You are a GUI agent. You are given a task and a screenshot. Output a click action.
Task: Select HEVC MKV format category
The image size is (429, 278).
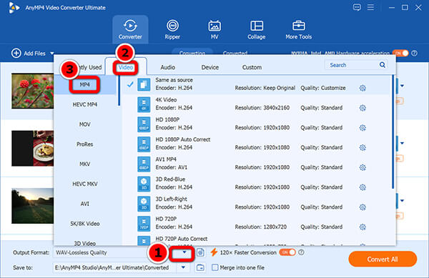pos(85,184)
